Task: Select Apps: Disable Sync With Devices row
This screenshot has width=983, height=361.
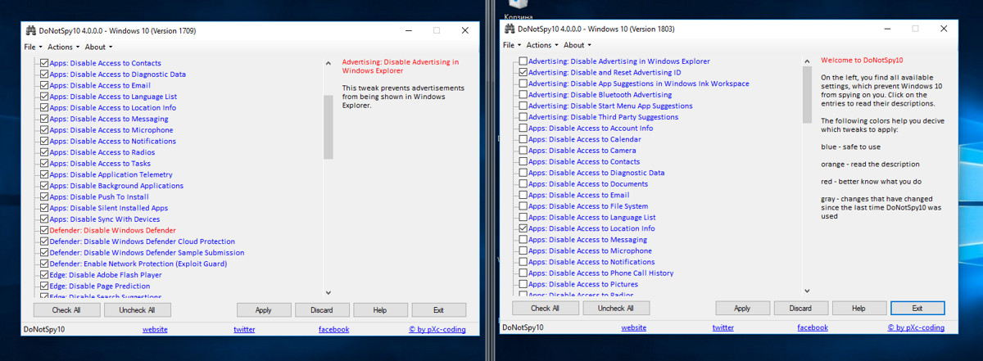Action: 105,219
